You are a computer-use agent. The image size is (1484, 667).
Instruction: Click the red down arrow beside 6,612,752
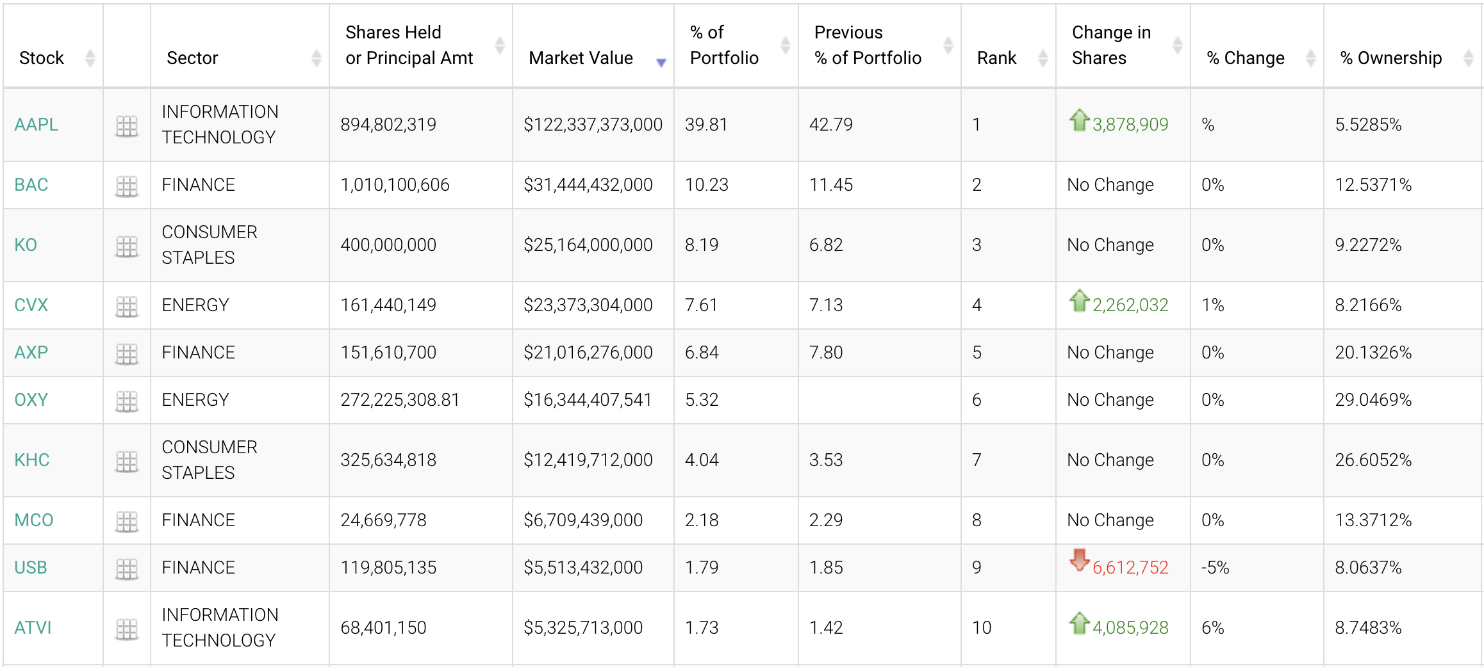(x=1079, y=559)
